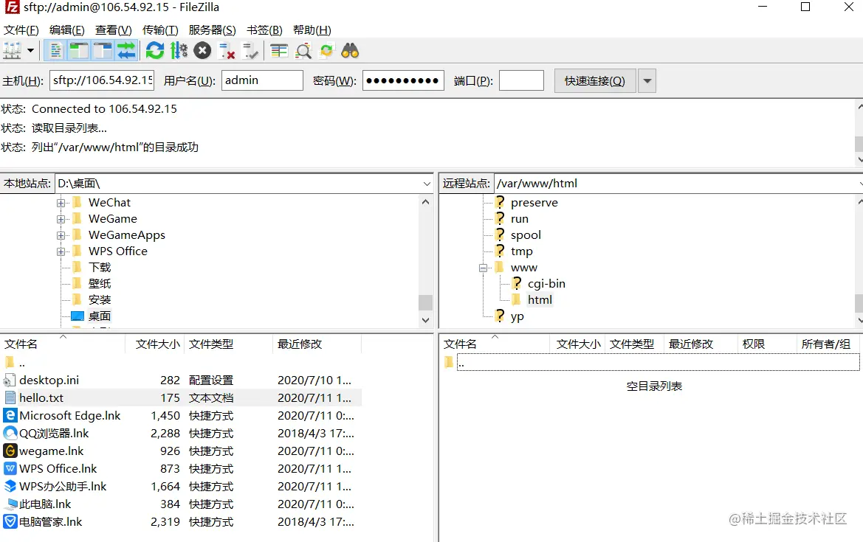Select remote cgi-bin directory
The width and height of the screenshot is (863, 542).
click(546, 284)
